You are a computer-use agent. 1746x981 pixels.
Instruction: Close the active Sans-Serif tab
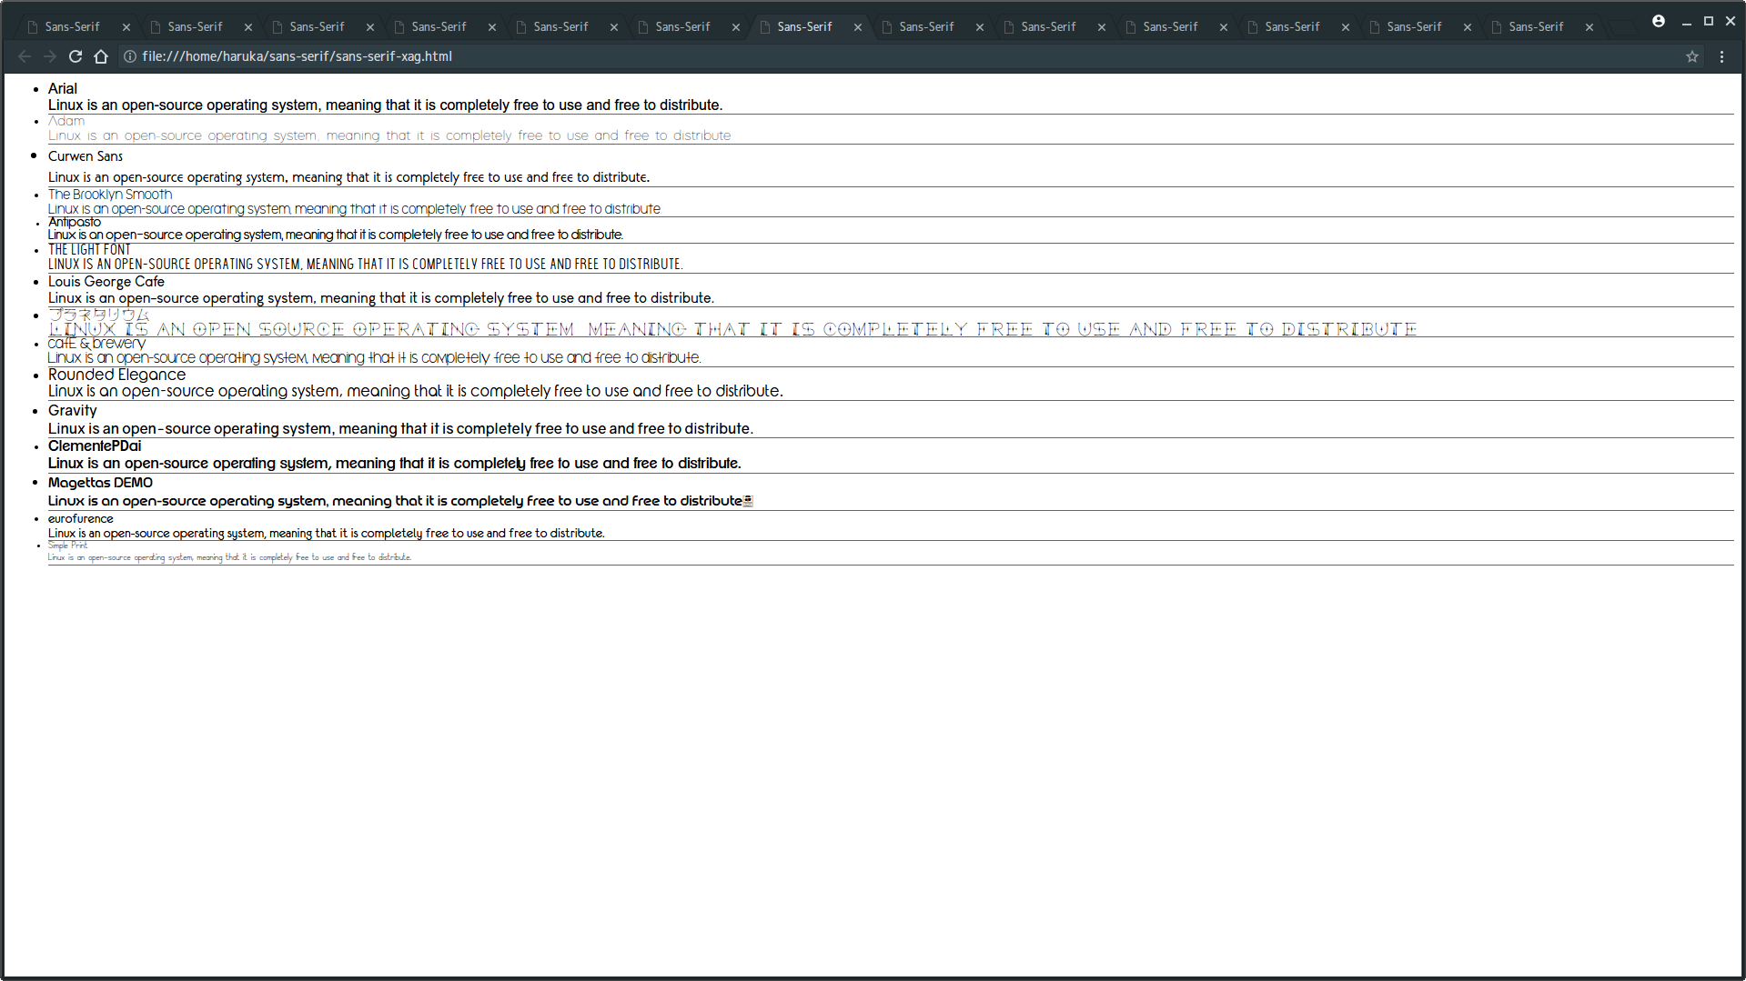(x=858, y=27)
